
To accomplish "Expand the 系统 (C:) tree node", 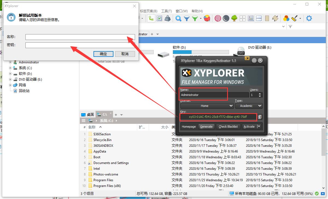I will tap(10, 68).
